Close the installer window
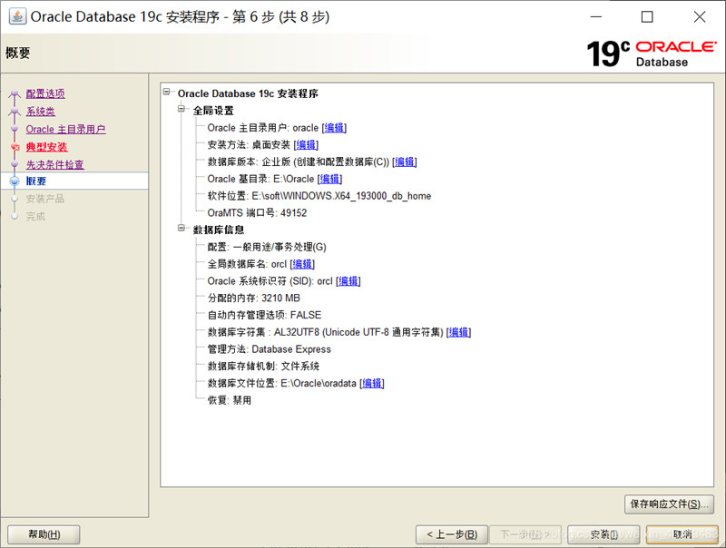Screen dimensions: 726x548 click(700, 16)
